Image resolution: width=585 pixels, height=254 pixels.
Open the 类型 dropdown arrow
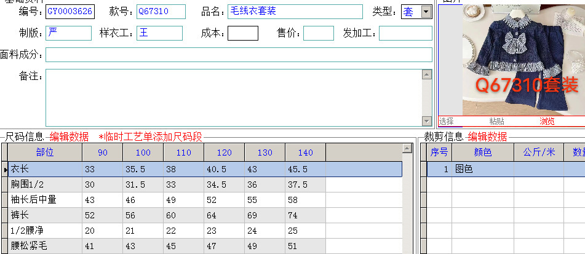click(426, 12)
